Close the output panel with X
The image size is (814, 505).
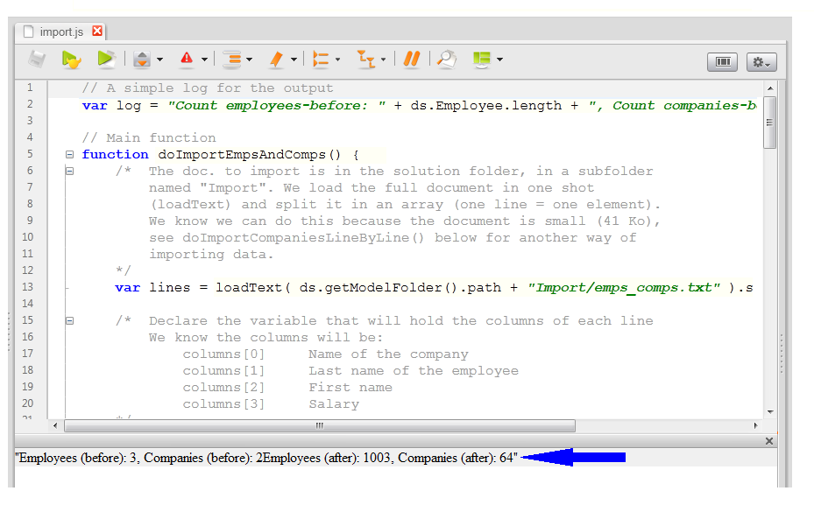(x=769, y=441)
